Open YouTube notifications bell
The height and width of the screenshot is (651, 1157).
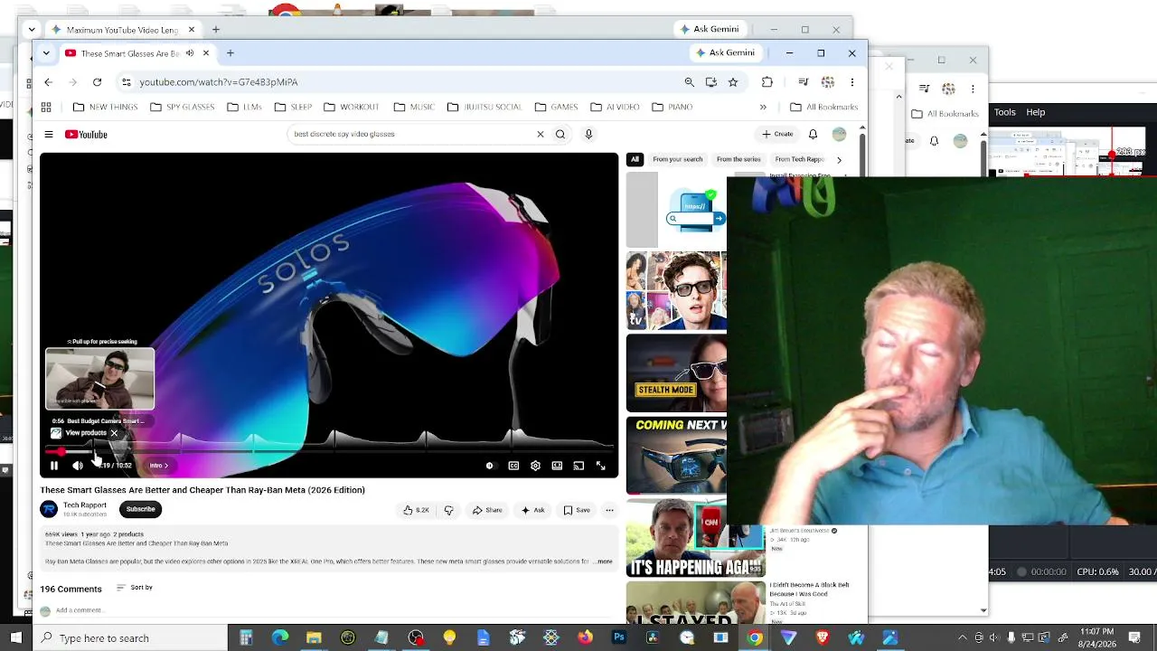pos(813,134)
